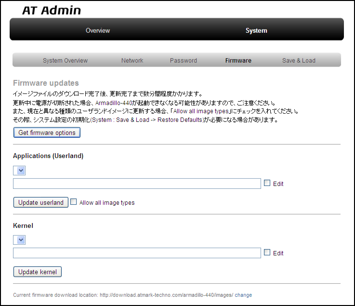Click the Applications (Userland) section label
Image resolution: width=355 pixels, height=306 pixels.
pos(48,156)
